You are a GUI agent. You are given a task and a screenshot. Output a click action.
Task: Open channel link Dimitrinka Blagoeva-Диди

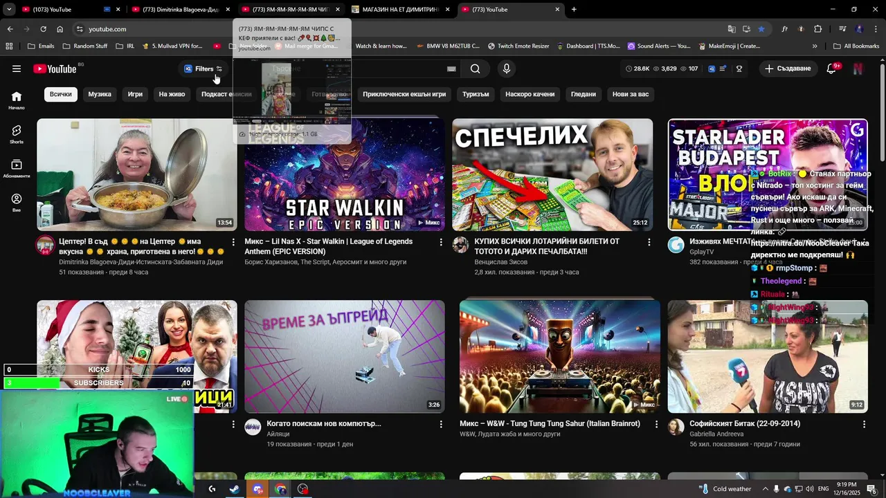pos(141,262)
